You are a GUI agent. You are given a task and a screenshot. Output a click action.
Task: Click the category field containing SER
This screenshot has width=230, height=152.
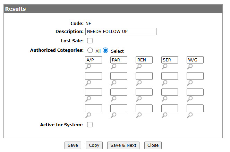(170, 60)
